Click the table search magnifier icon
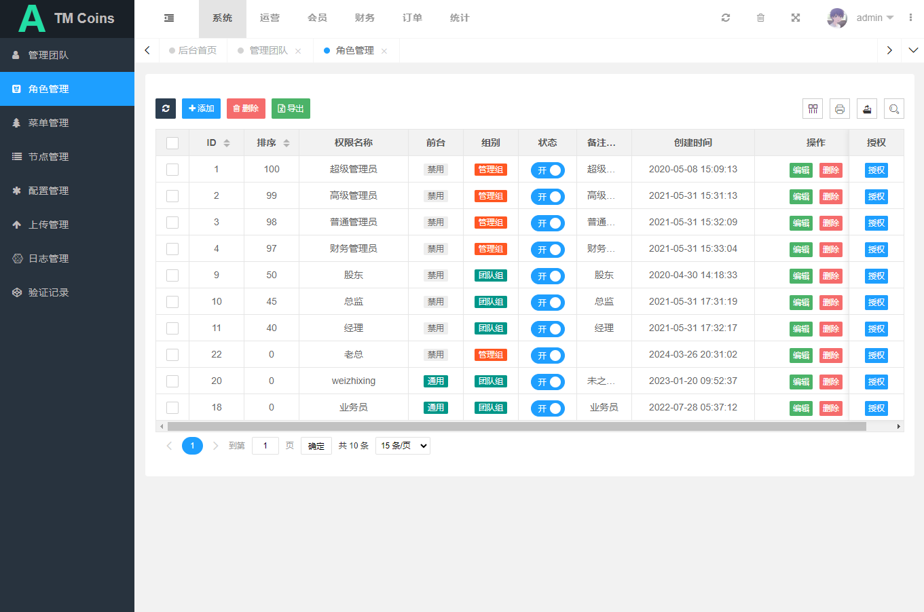This screenshot has width=924, height=612. [x=894, y=109]
